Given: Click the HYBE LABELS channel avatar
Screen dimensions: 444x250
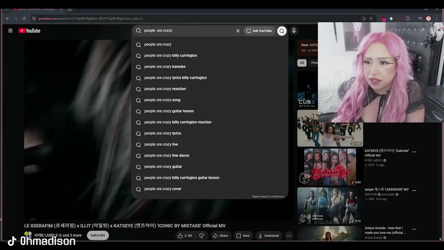Looking at the screenshot, I should pyautogui.click(x=28, y=235).
